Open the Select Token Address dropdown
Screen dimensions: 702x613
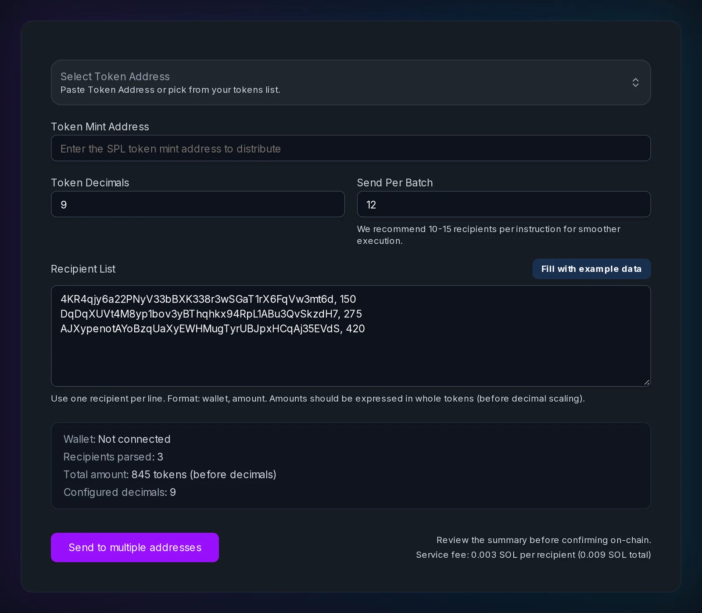[x=351, y=82]
